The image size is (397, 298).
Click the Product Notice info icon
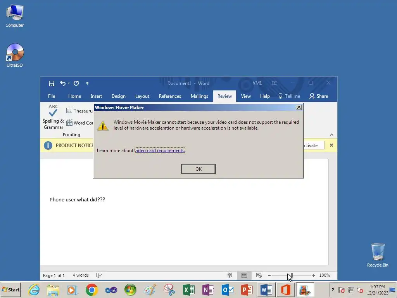click(48, 146)
